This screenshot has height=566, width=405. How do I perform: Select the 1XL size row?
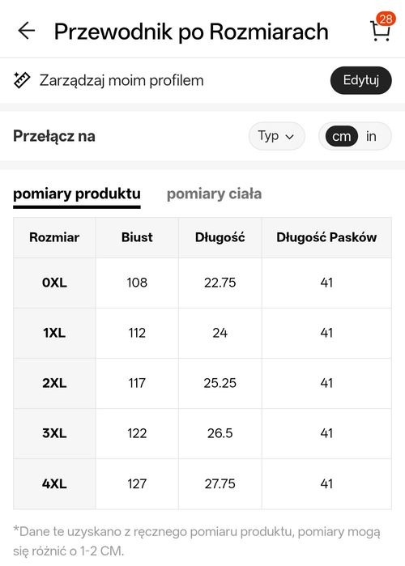pyautogui.click(x=202, y=333)
